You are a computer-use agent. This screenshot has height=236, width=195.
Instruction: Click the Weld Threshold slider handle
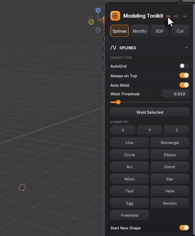coord(118,102)
